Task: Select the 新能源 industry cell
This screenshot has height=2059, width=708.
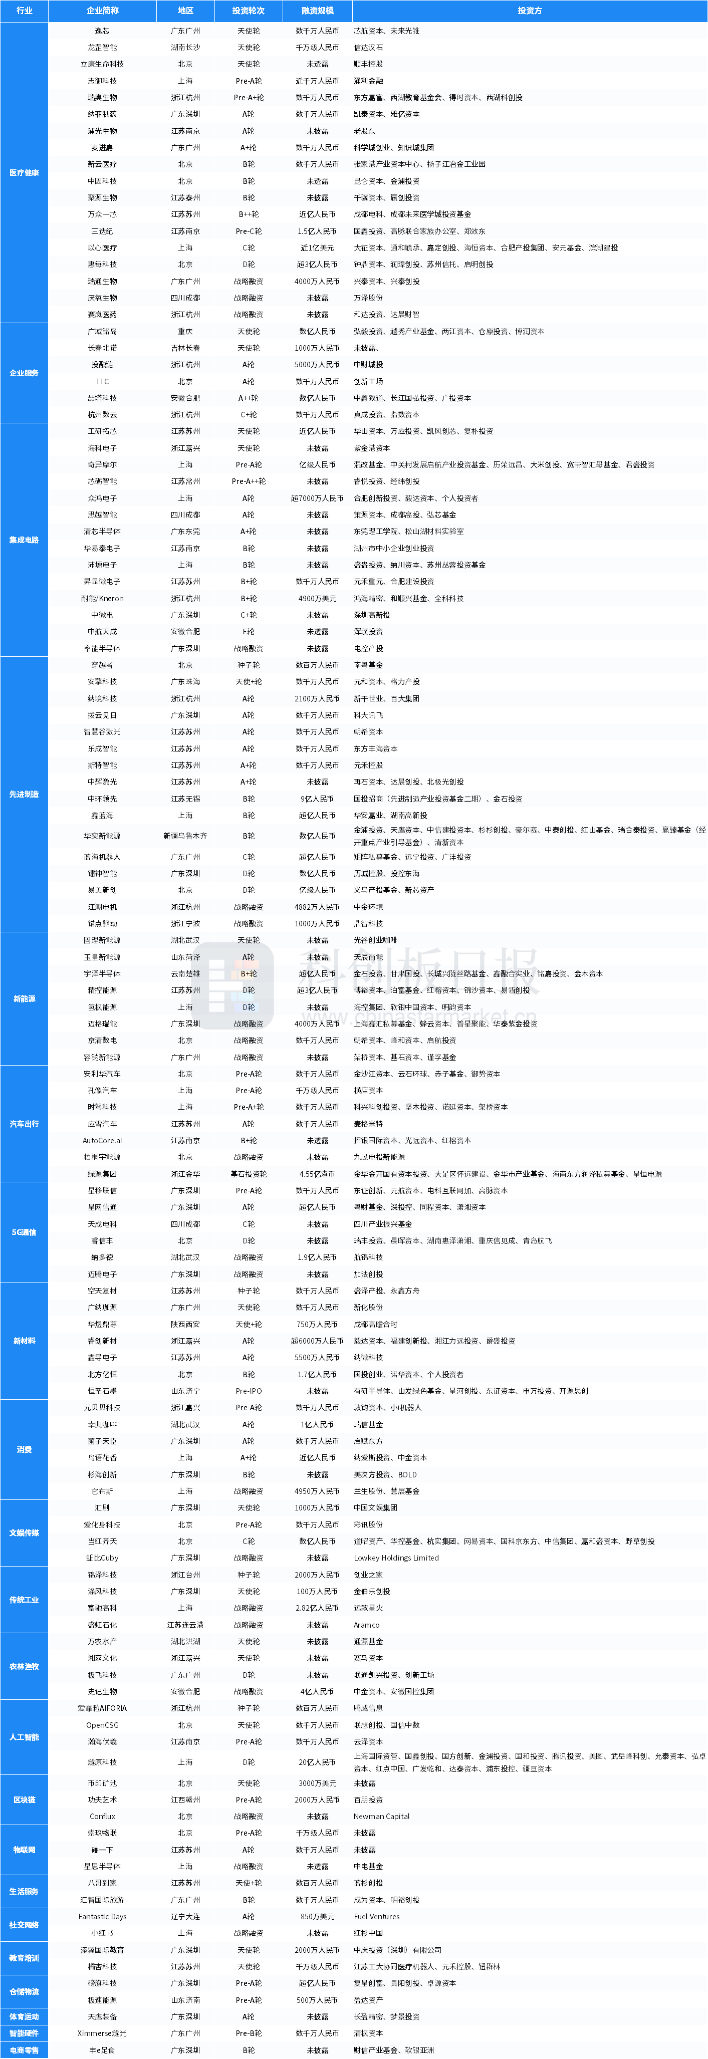Action: click(24, 999)
